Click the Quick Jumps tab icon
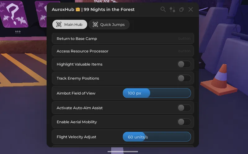 pos(95,25)
